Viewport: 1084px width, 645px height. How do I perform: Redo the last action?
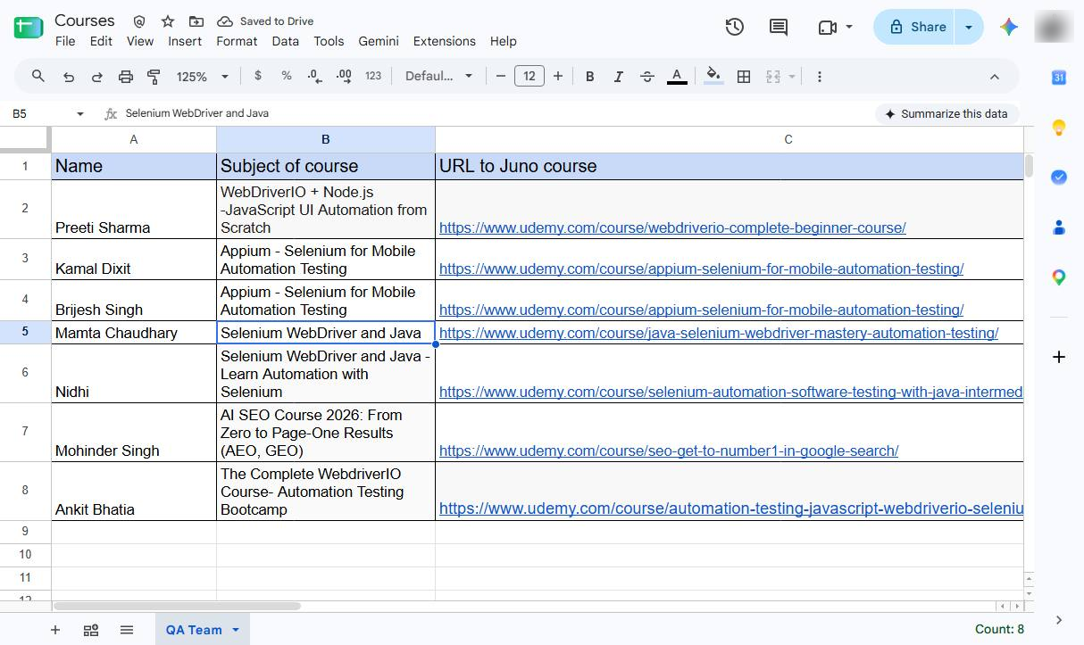pos(96,77)
